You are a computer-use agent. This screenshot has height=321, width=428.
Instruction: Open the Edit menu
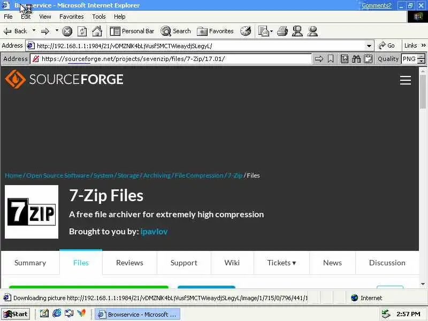point(26,17)
